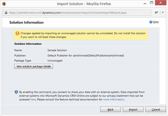Click the blue privacy shield info icon

pos(16,92)
